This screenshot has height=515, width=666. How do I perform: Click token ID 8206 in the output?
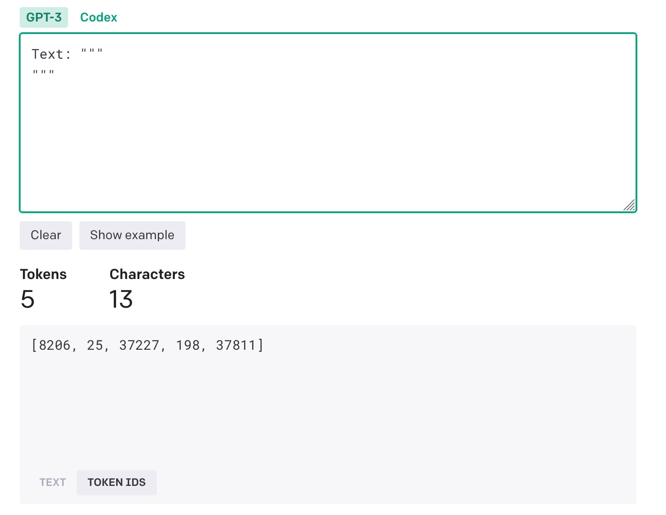[x=55, y=345]
